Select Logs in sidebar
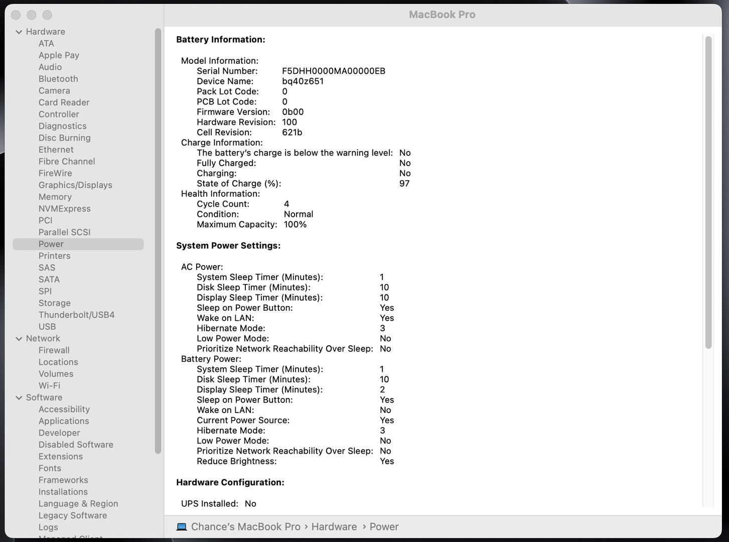This screenshot has width=729, height=542. tap(48, 527)
